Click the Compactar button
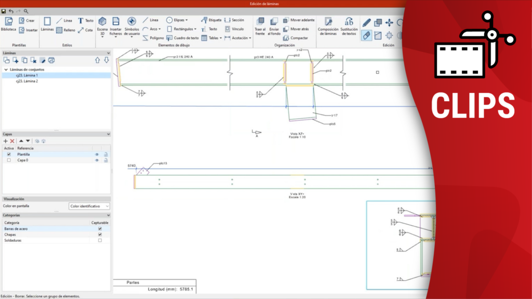532x299 pixels. tap(296, 38)
